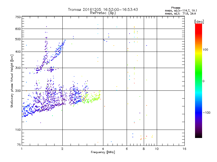Click the "RwPretec (8p)" subtitle
Screen dimensions: 217x162
coord(103,13)
